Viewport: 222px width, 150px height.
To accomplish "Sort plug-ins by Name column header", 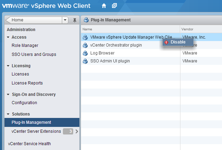I will pyautogui.click(x=130, y=29).
